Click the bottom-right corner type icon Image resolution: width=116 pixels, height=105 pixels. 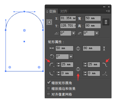point(105,73)
